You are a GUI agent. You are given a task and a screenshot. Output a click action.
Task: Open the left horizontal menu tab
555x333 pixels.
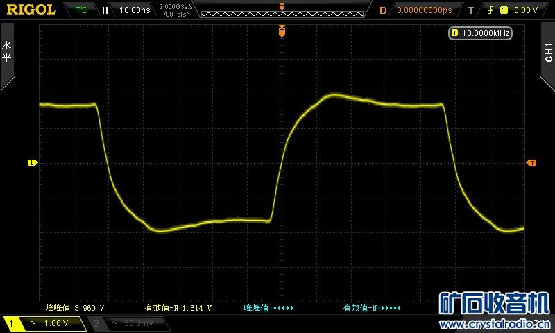click(7, 55)
